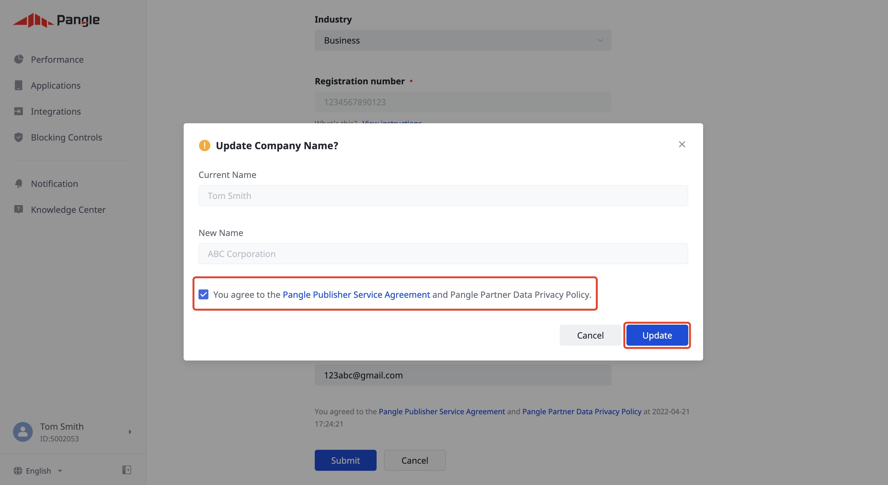Click the ID:5002053 text
Viewport: 888px width, 485px height.
coord(59,438)
